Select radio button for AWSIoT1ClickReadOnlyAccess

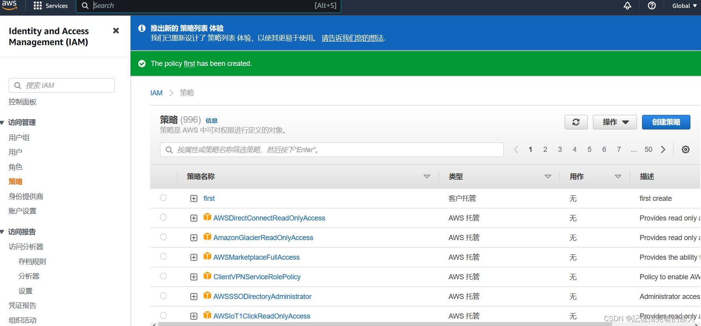(164, 315)
